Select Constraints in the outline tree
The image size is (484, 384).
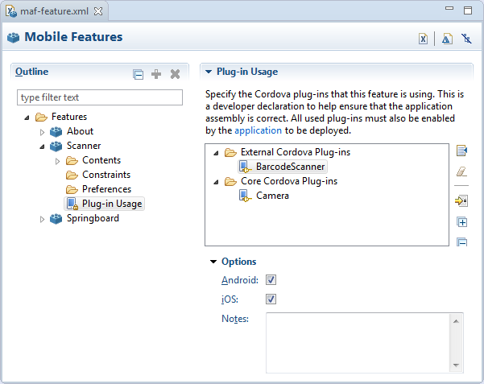tap(105, 175)
